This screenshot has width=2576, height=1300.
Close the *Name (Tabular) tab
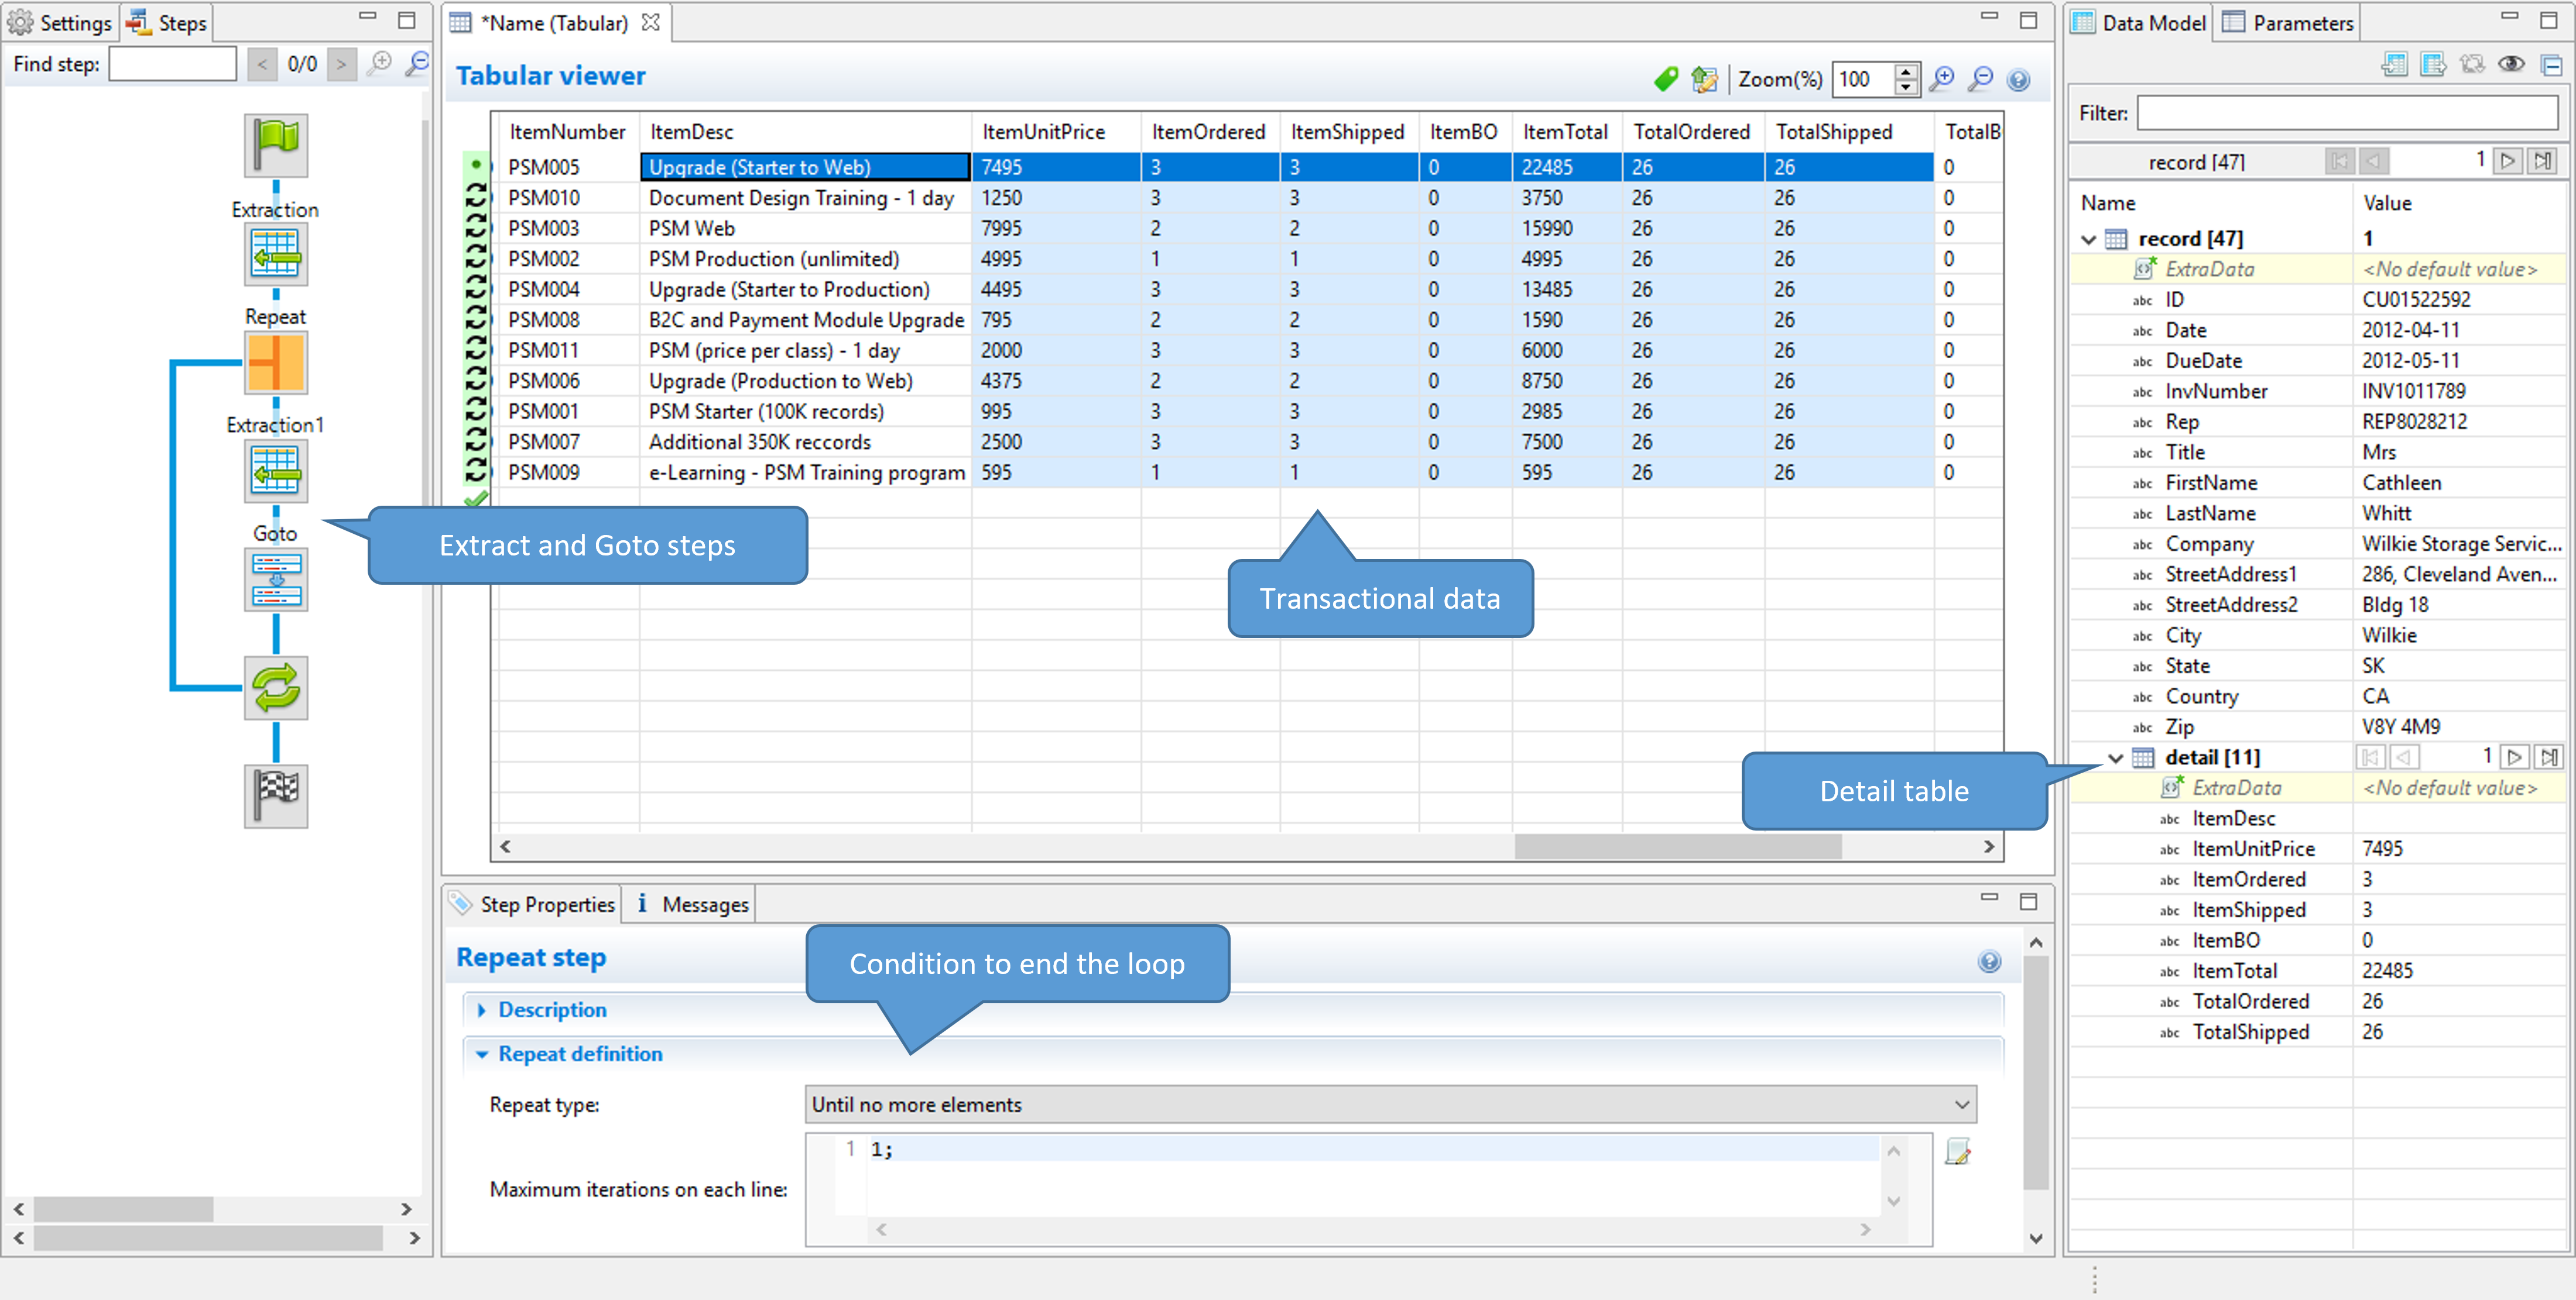click(650, 22)
